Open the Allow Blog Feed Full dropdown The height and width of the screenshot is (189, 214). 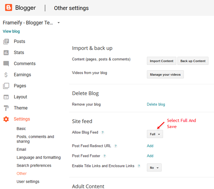[x=155, y=134]
